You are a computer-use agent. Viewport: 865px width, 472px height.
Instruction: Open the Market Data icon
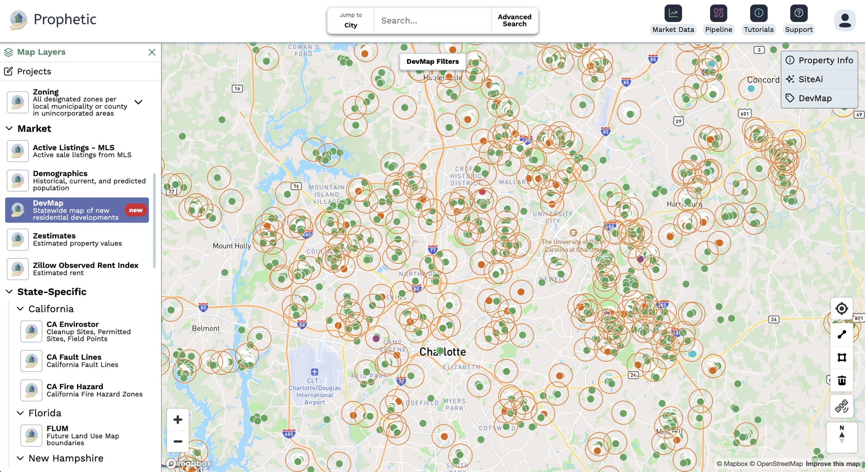pos(673,13)
